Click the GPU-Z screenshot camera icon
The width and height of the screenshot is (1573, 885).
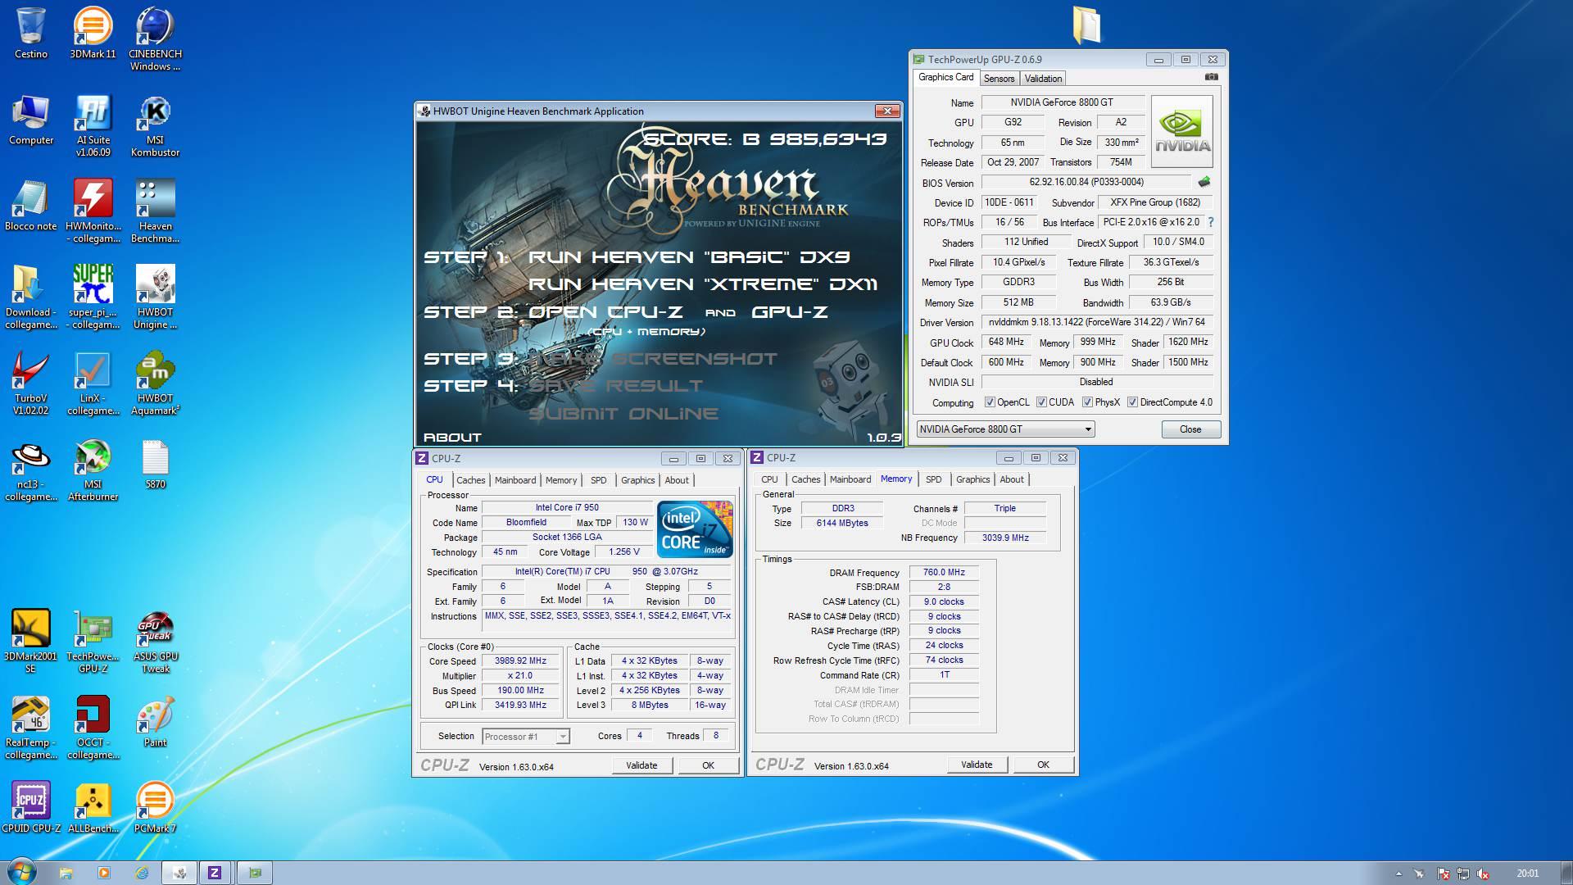tap(1211, 77)
